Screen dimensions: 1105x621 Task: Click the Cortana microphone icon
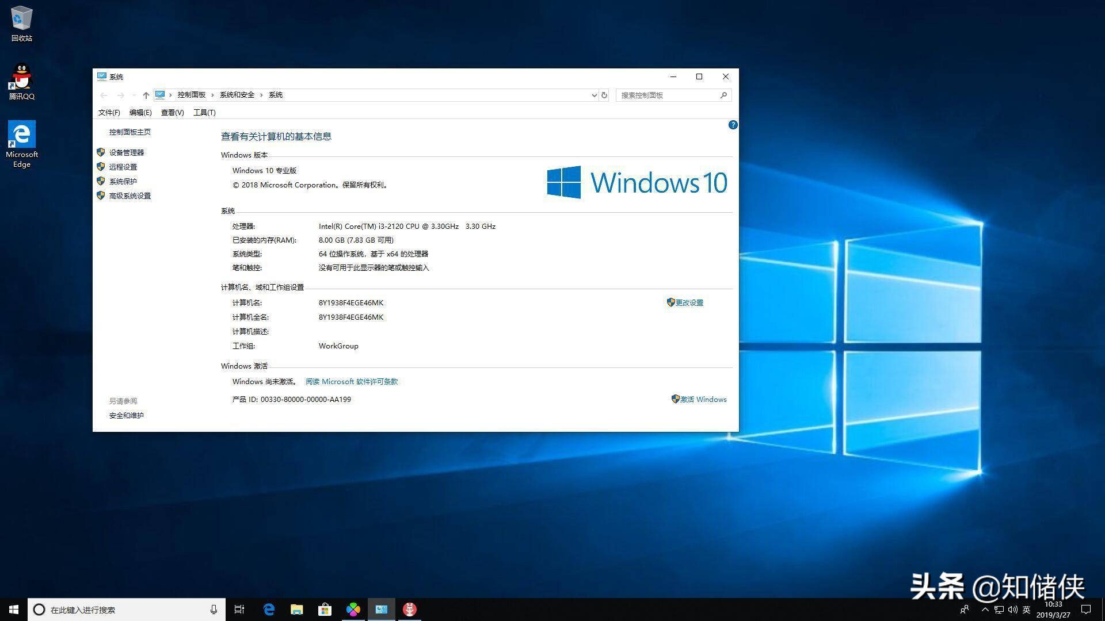pos(214,609)
